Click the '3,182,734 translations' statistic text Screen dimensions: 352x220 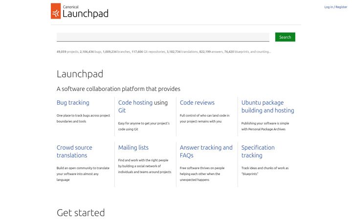pyautogui.click(x=182, y=52)
